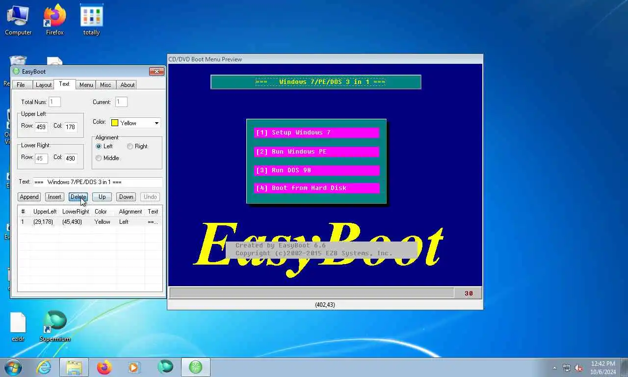Click the Up button
The width and height of the screenshot is (628, 377).
[x=102, y=197]
